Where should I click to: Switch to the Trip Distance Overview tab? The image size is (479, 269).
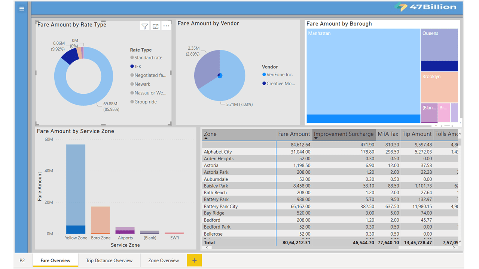click(109, 260)
